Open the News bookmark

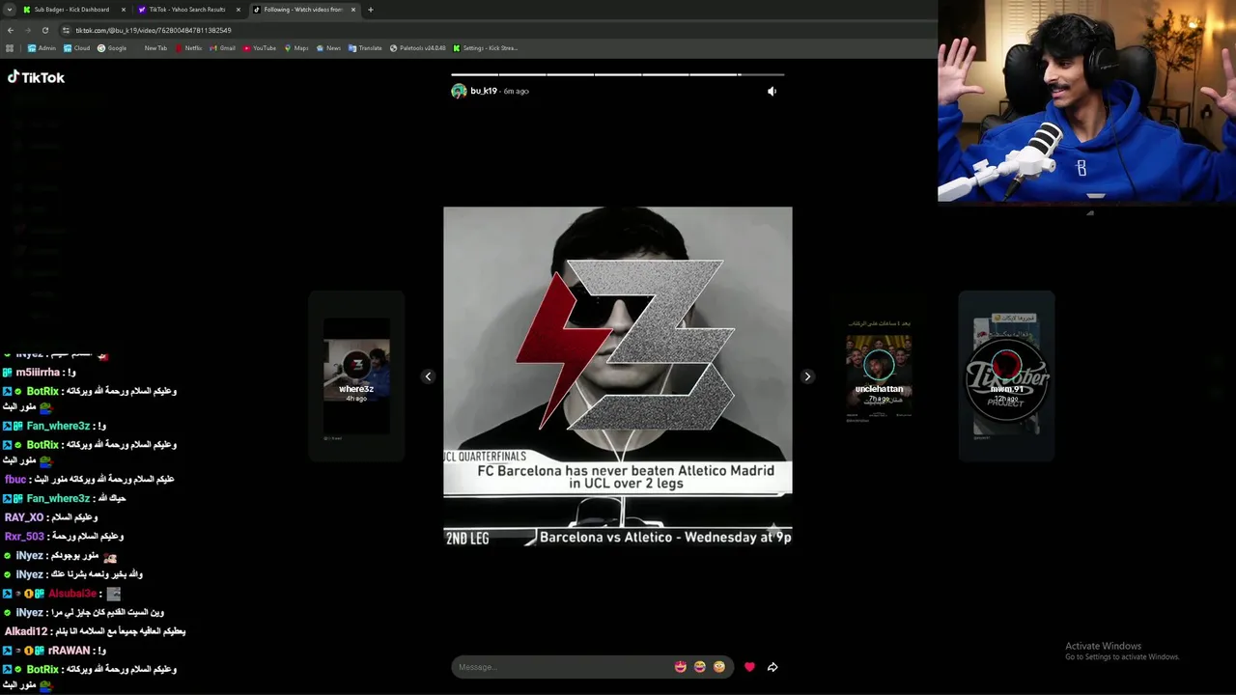329,48
